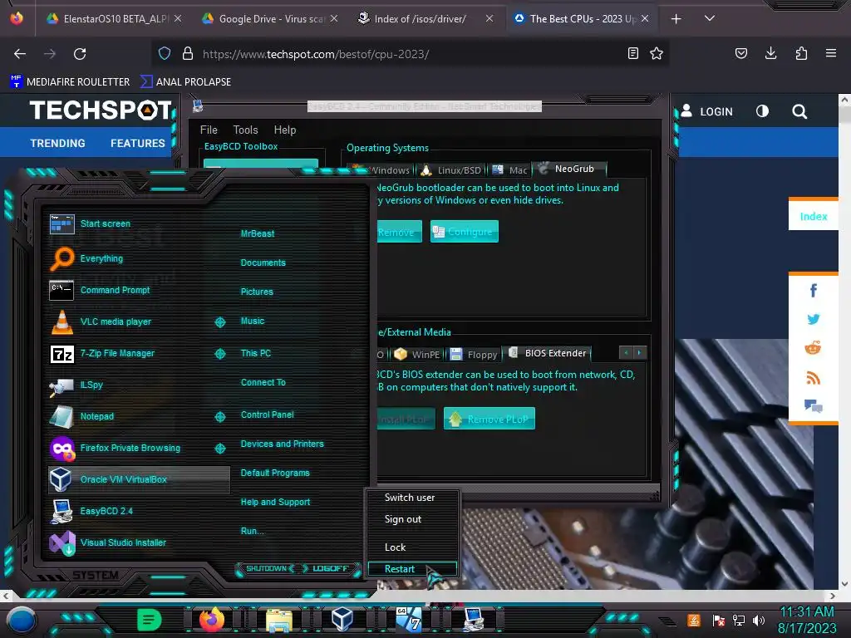Open the RSS feed icon
The image size is (851, 638).
pyautogui.click(x=813, y=377)
